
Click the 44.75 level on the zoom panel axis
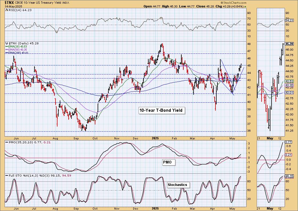(x=289, y=55)
